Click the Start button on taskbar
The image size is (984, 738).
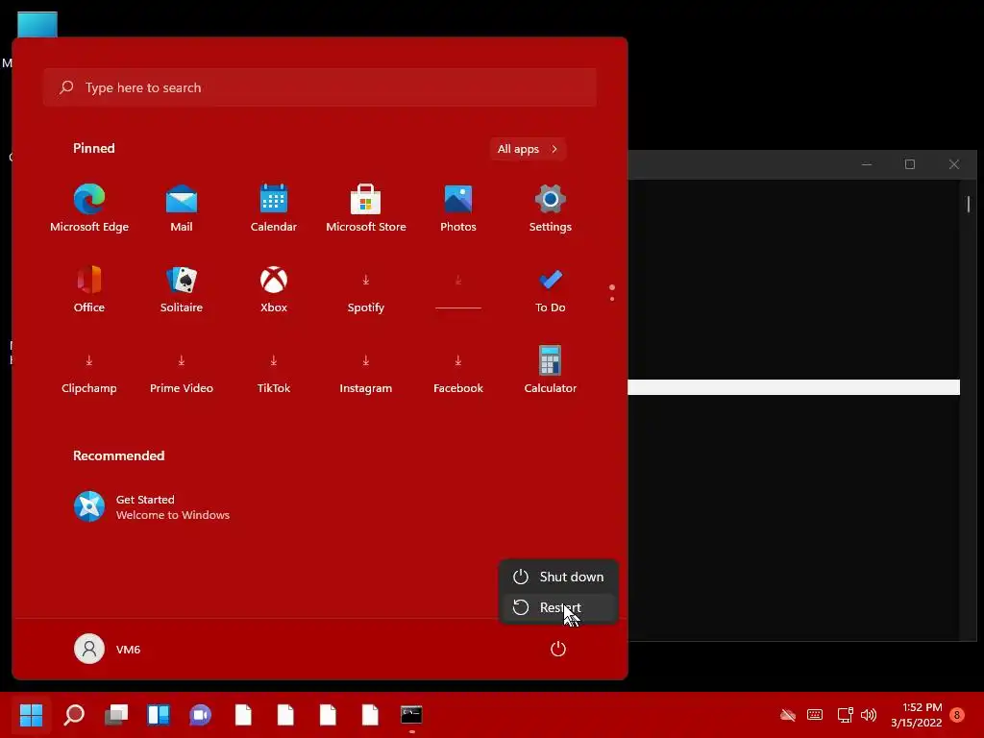(31, 714)
